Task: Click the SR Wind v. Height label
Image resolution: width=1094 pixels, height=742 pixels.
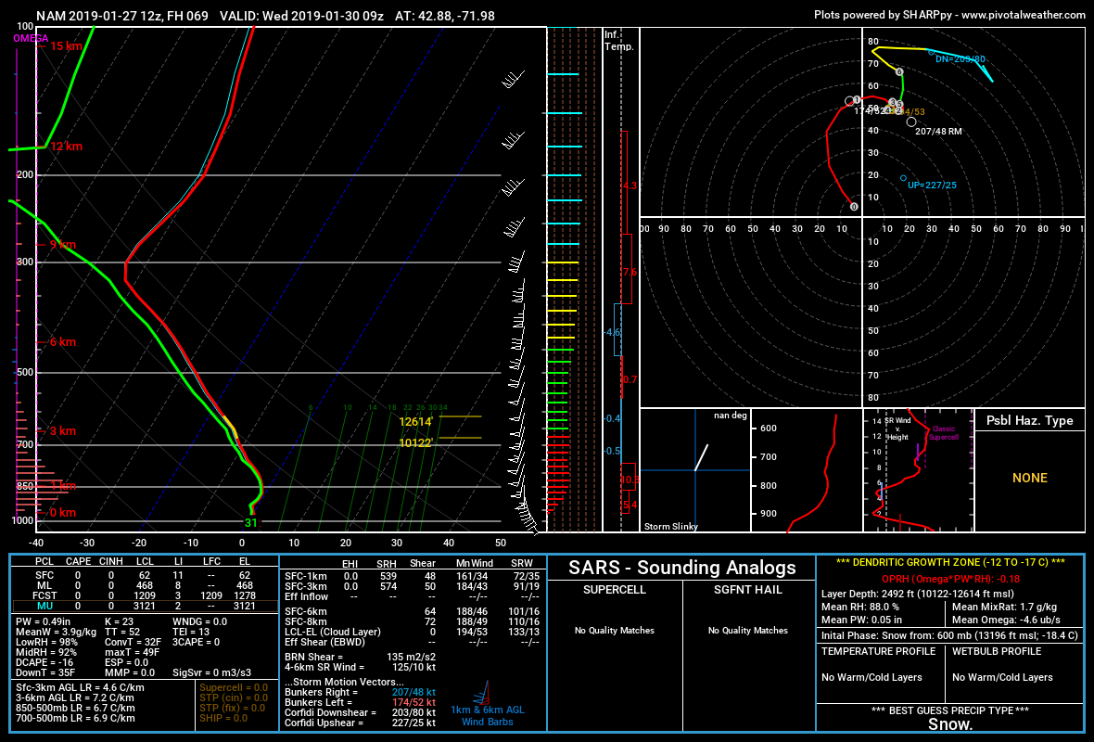Action: click(897, 429)
